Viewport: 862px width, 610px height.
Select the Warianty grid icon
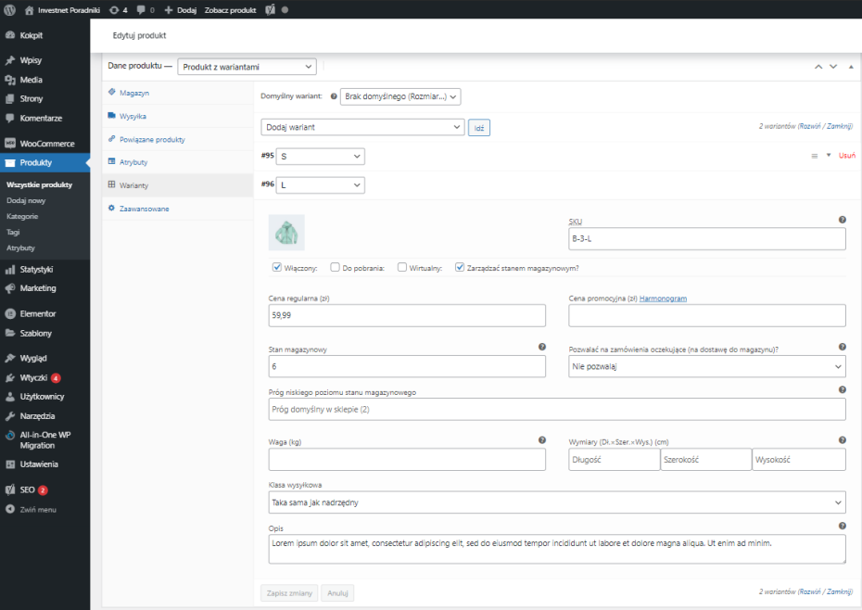coord(112,185)
